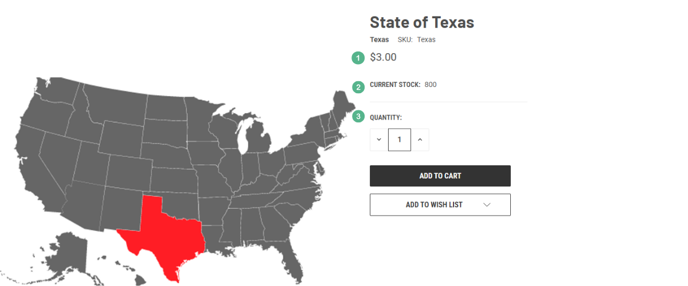This screenshot has width=688, height=286.
Task: Click the green number 1 badge beside the price
Action: tap(358, 58)
